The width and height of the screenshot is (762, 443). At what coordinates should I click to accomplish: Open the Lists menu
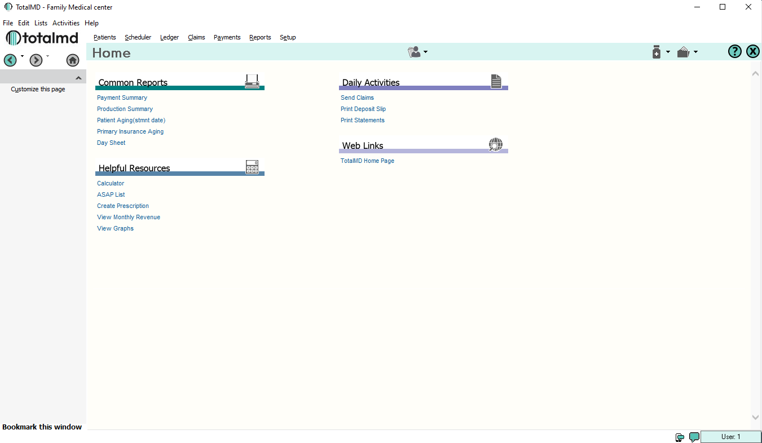pyautogui.click(x=41, y=23)
